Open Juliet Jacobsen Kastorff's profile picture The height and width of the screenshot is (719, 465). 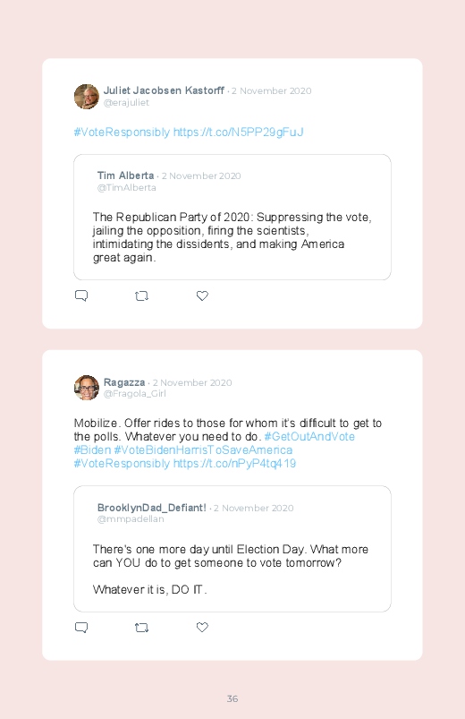(87, 97)
